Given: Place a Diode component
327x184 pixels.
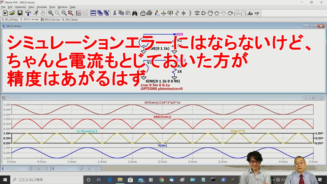Looking at the screenshot, I should 197,13.
